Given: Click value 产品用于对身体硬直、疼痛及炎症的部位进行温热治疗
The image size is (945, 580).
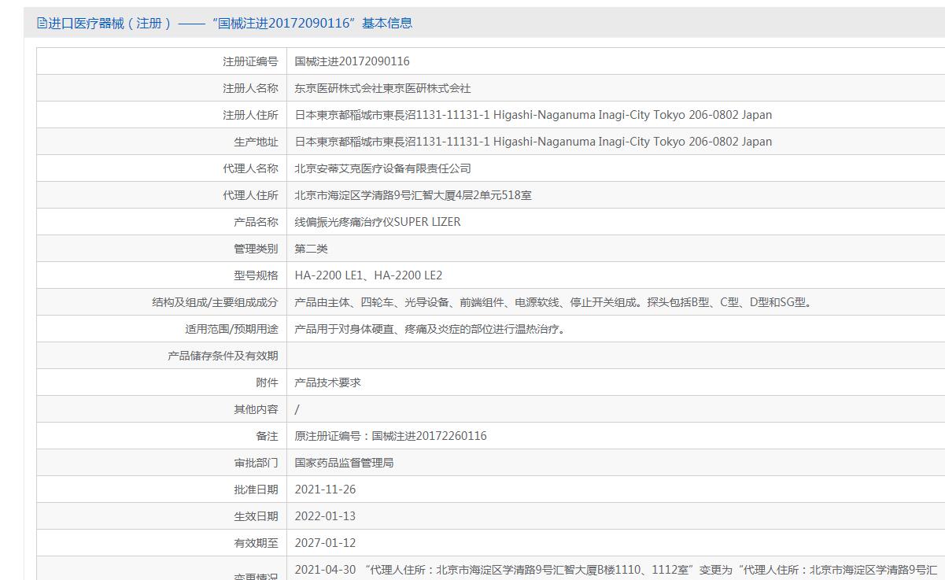Looking at the screenshot, I should [430, 329].
